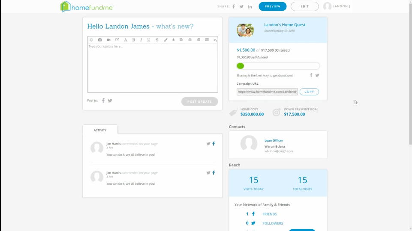Toggle italic formatting in the update editor

(x=141, y=40)
